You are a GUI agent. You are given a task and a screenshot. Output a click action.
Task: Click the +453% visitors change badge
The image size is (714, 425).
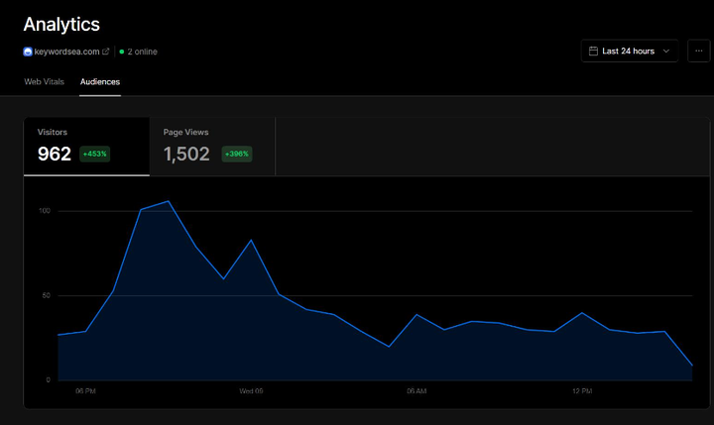[x=95, y=154]
